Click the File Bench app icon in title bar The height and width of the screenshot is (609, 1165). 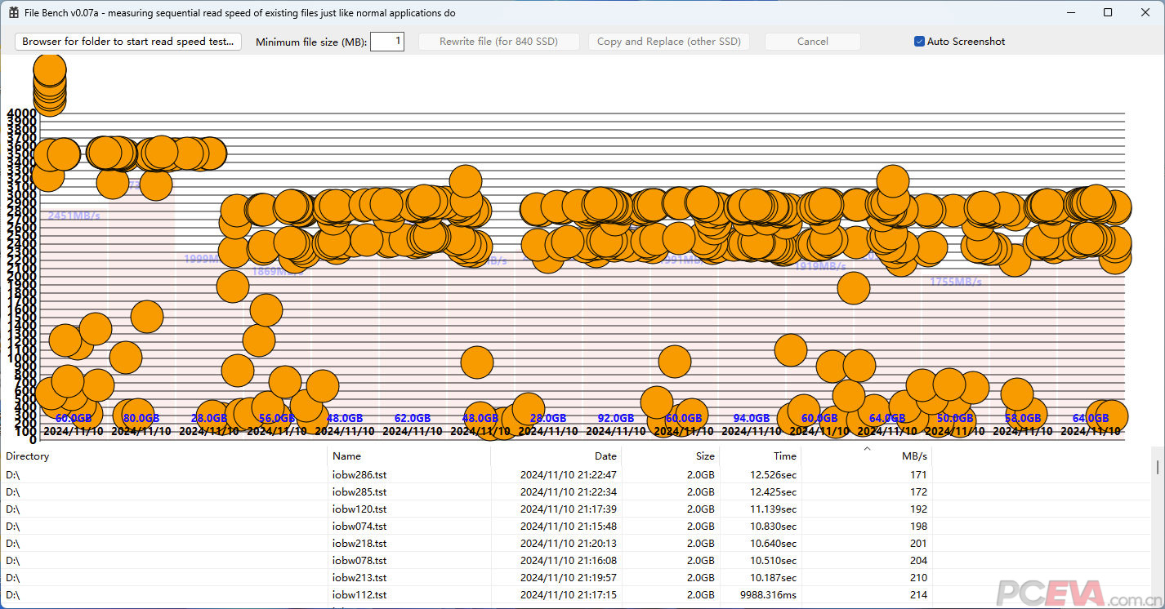click(x=14, y=13)
